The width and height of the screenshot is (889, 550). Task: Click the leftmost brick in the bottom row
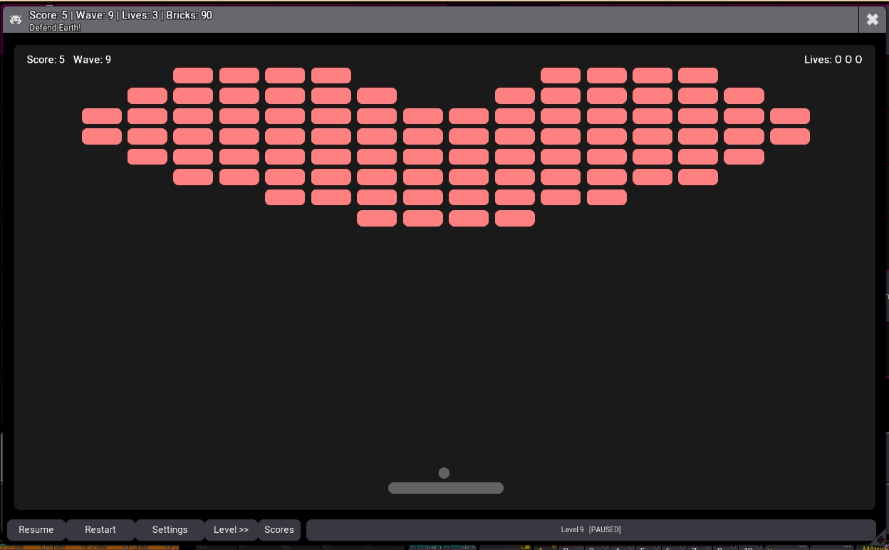click(x=377, y=218)
